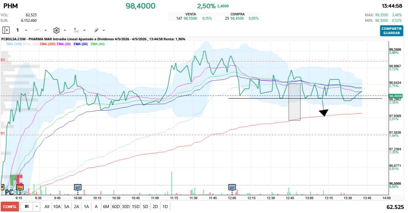
Task: Select the 2D time range
Action: pos(155,207)
